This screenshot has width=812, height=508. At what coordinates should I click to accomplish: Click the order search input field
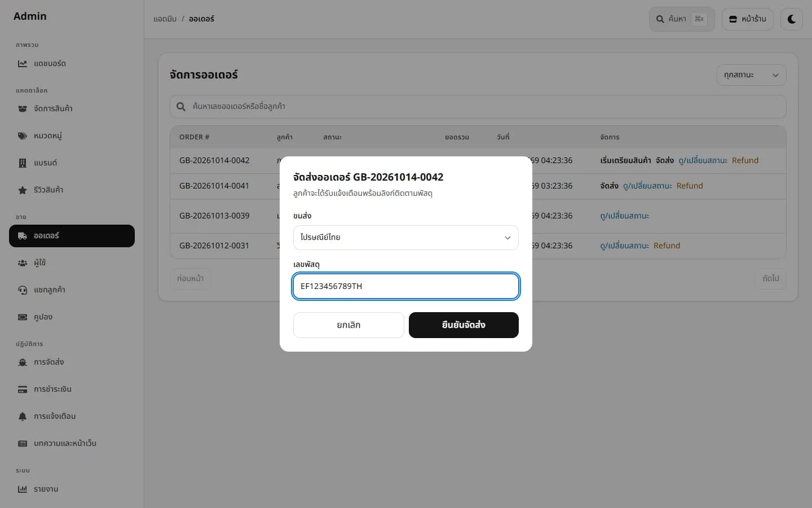478,107
